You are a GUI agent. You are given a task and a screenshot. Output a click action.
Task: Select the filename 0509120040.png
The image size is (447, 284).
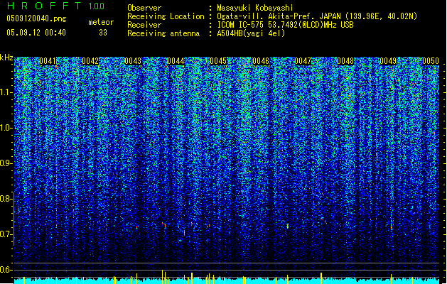tap(36, 18)
